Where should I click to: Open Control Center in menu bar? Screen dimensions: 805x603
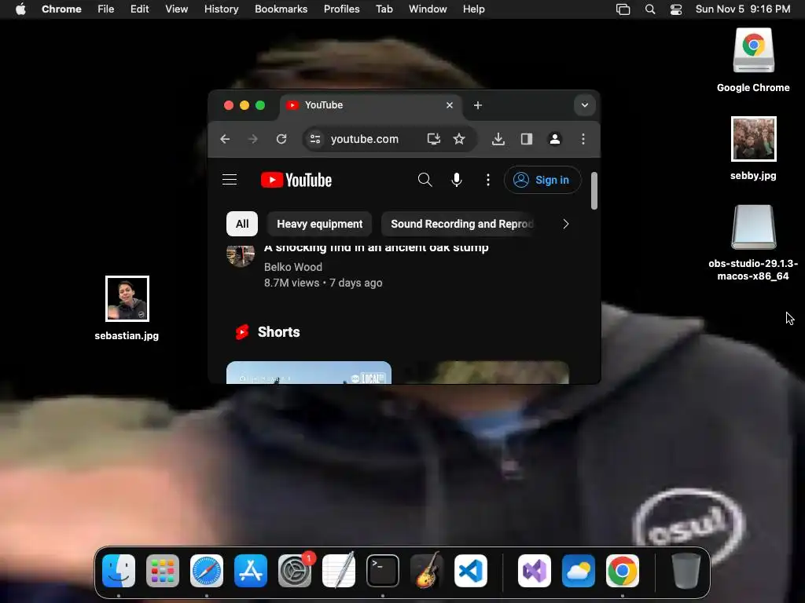[x=676, y=9]
